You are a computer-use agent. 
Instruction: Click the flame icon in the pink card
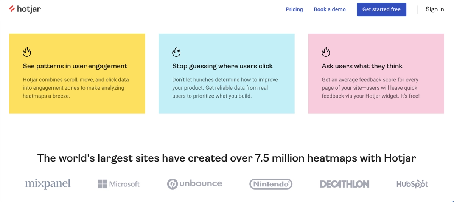click(x=326, y=52)
